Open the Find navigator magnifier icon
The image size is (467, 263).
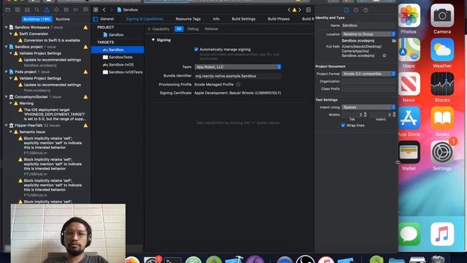36,9
